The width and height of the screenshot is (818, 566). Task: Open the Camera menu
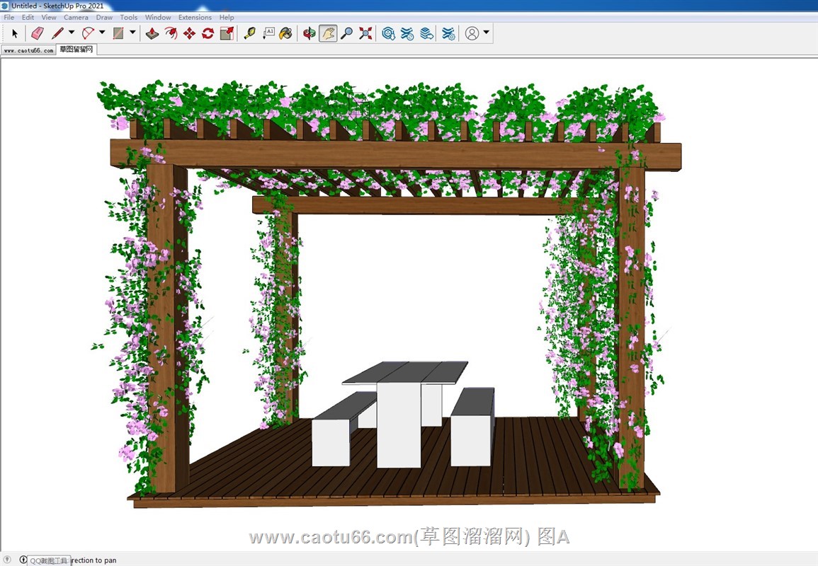point(76,17)
